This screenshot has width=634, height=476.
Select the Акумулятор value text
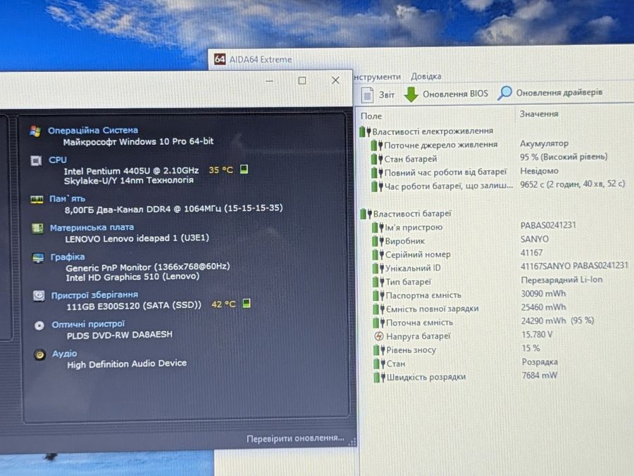tap(544, 143)
